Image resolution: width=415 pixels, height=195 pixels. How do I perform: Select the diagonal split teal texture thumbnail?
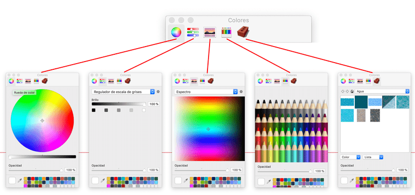[x=389, y=102]
